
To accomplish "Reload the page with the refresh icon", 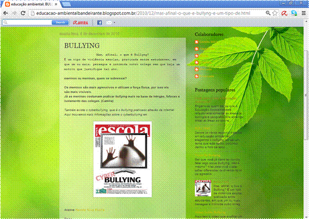I will (x=23, y=13).
